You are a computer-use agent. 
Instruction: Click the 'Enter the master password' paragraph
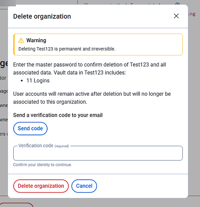click(x=89, y=69)
